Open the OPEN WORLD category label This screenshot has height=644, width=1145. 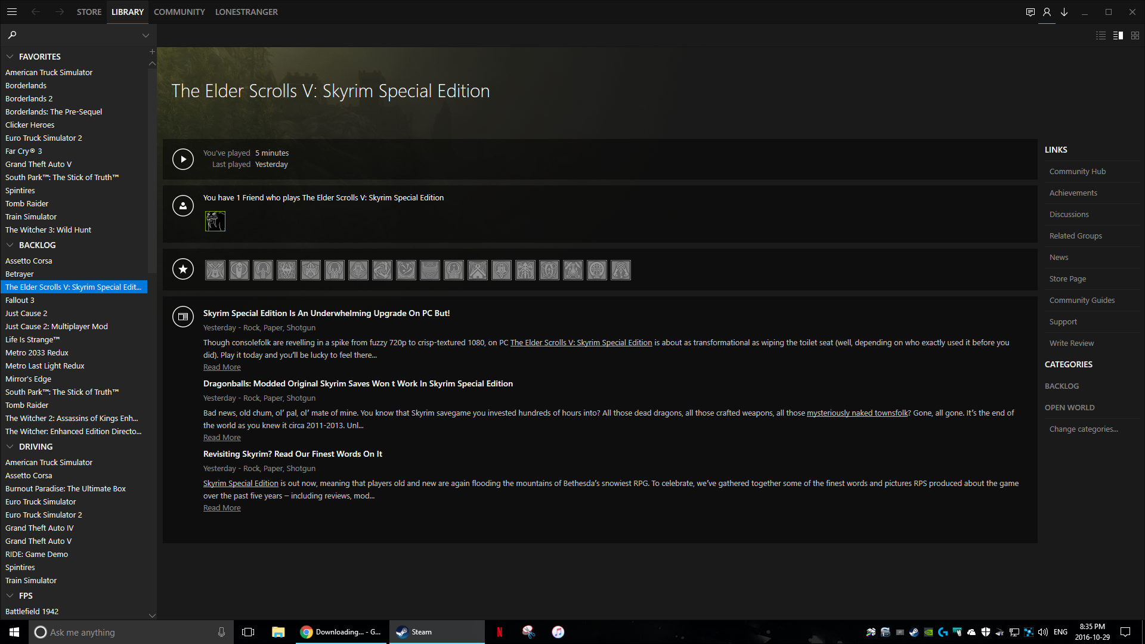click(x=1069, y=407)
